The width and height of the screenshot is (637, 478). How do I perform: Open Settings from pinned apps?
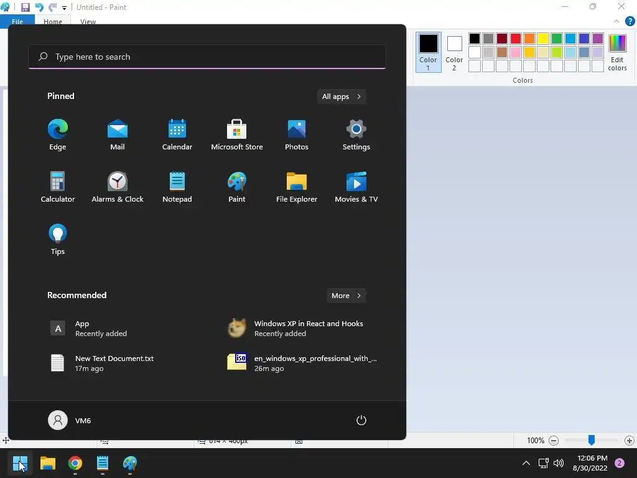click(356, 135)
